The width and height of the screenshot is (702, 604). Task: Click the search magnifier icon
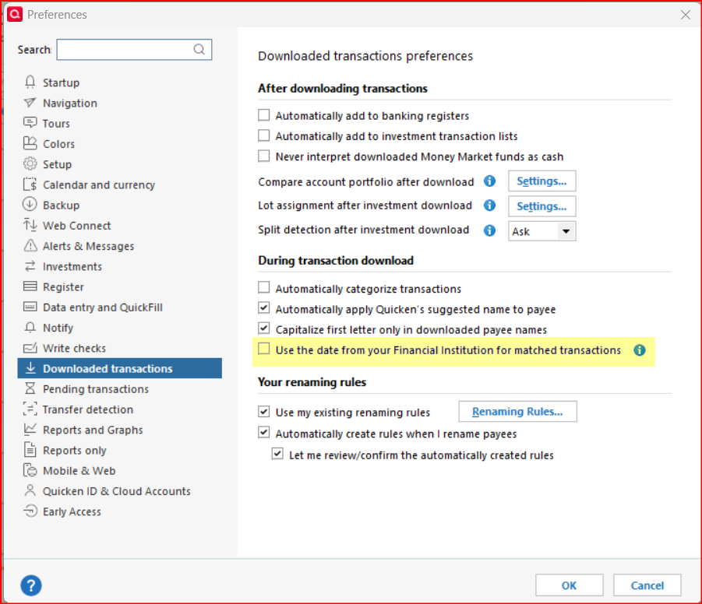(199, 49)
